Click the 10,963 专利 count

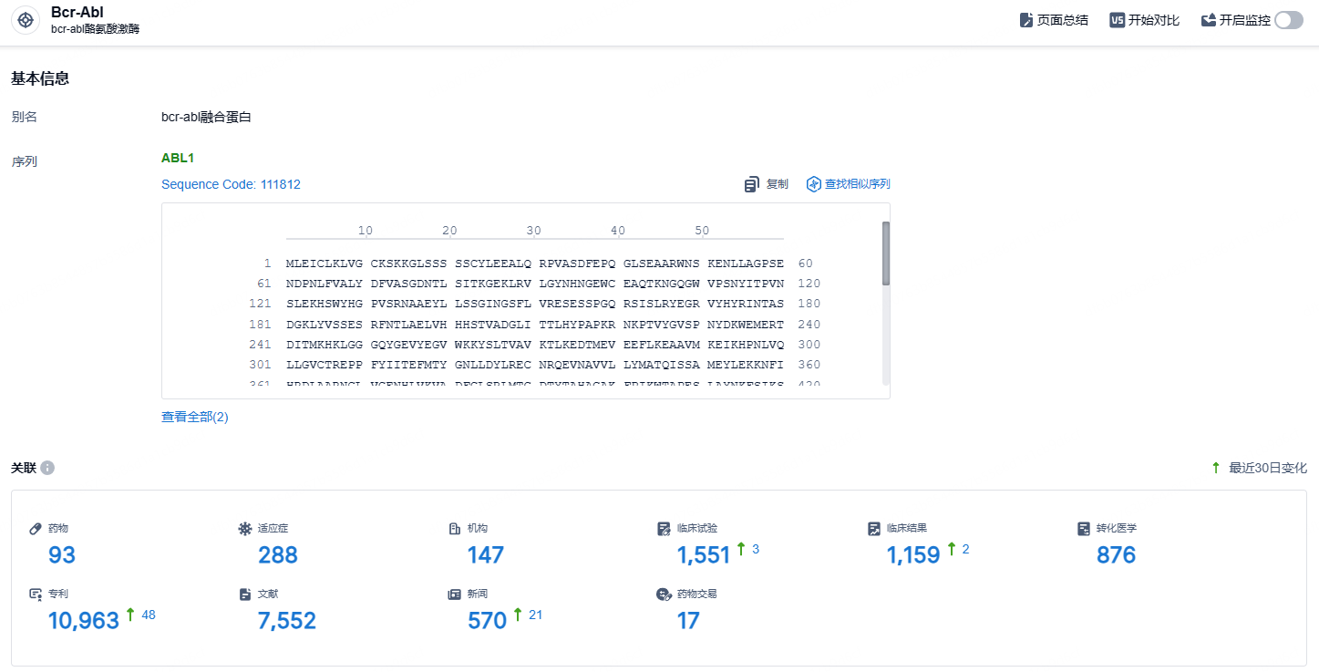pyautogui.click(x=84, y=621)
